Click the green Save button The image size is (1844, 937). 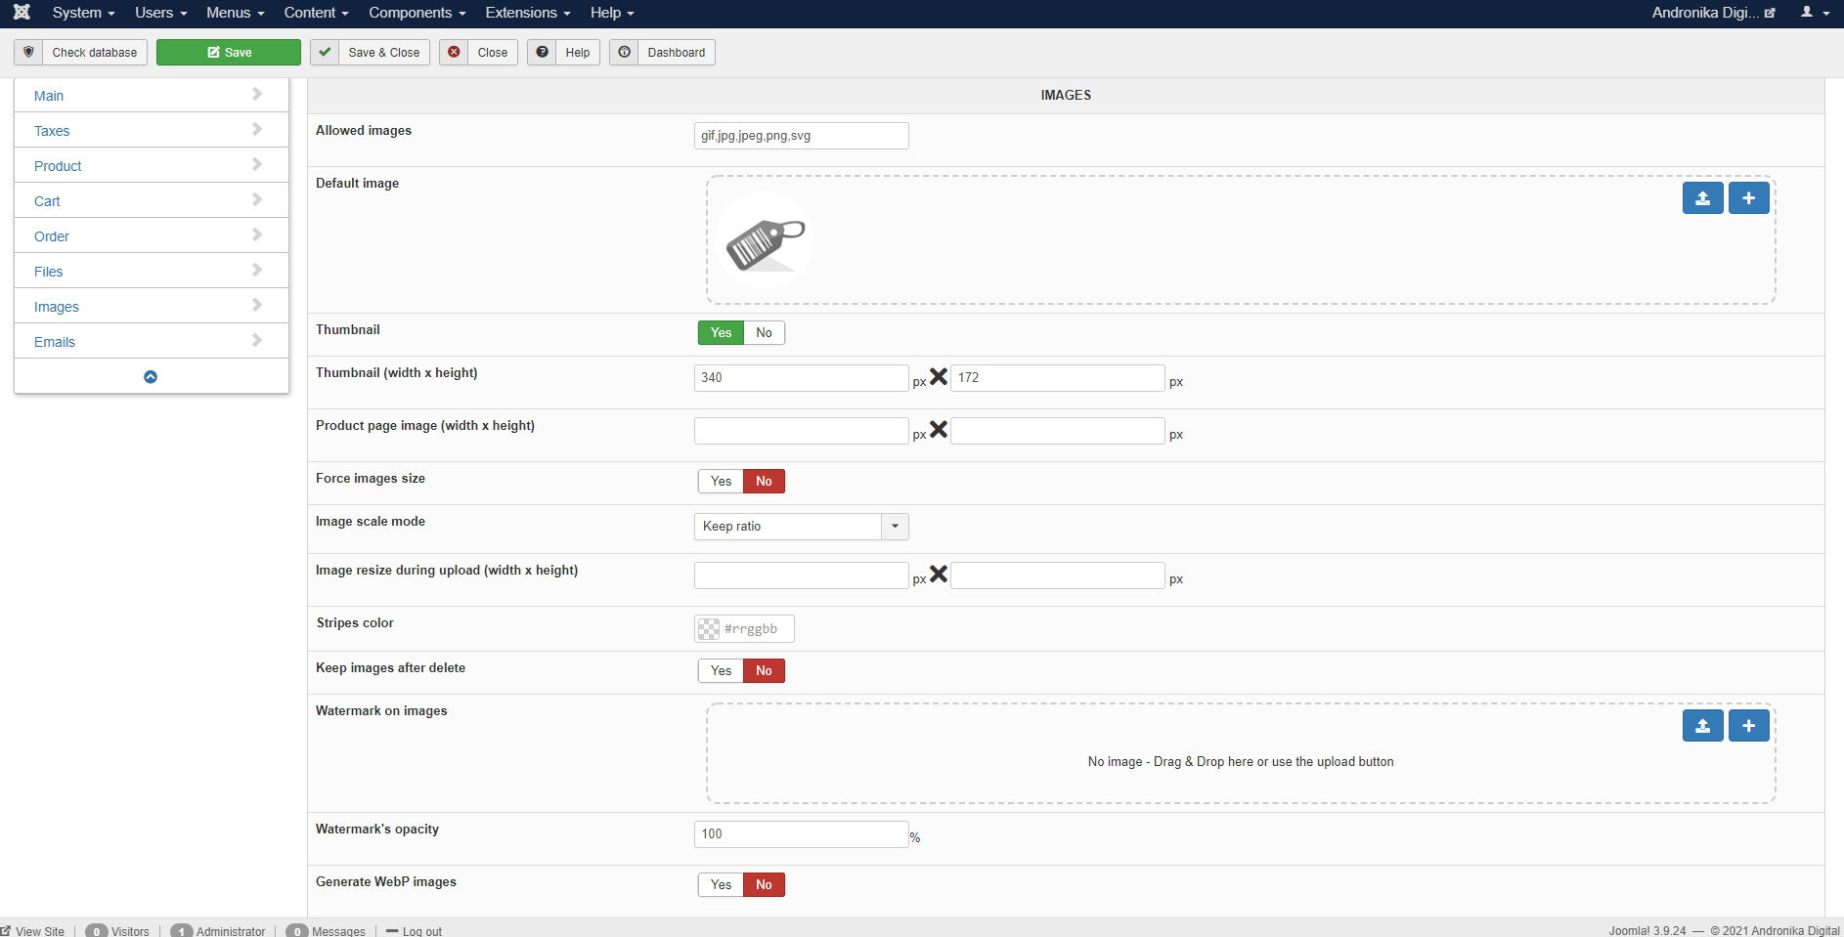229,52
